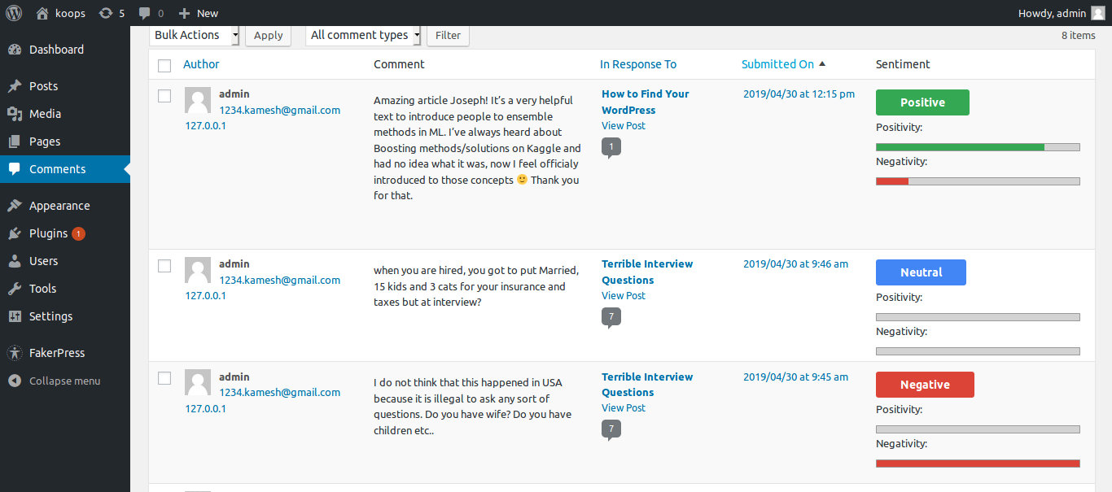Open How to Find Your WordPress post
Image resolution: width=1112 pixels, height=492 pixels.
[645, 102]
